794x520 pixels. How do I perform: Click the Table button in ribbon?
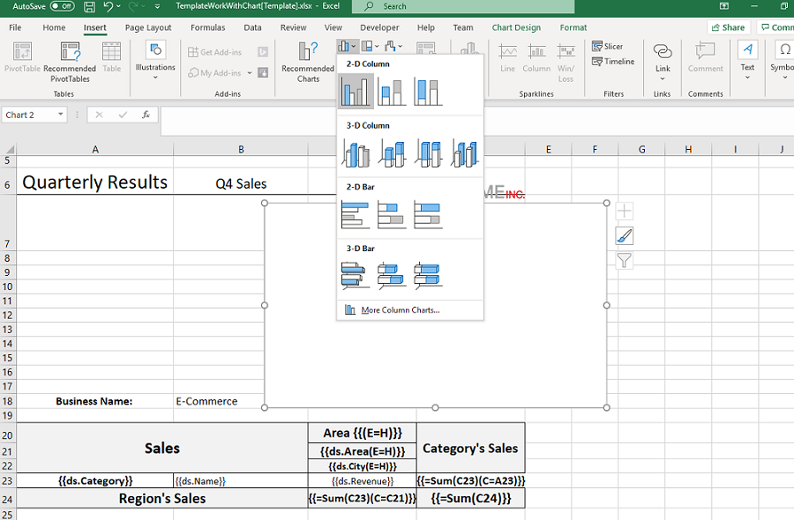[x=111, y=57]
